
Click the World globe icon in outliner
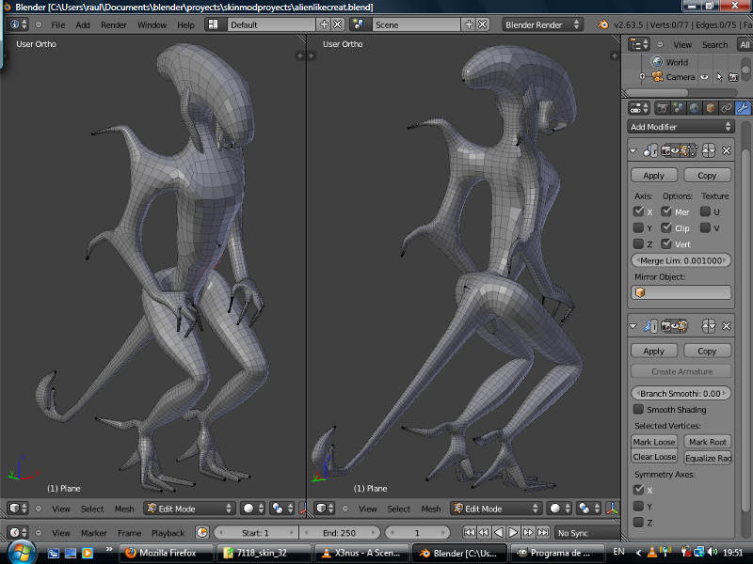[657, 62]
